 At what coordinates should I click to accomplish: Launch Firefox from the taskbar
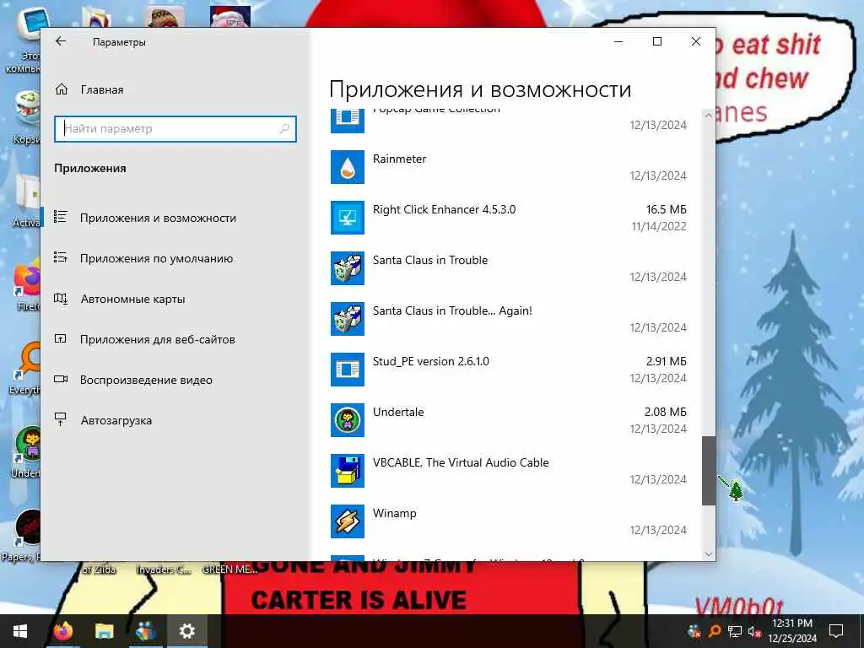point(64,631)
